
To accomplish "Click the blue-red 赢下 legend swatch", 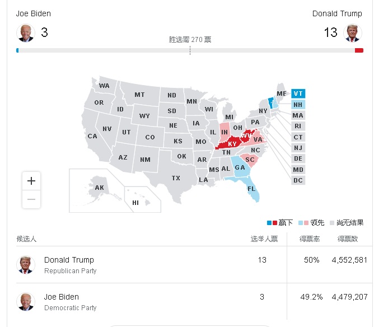I will tap(272, 223).
